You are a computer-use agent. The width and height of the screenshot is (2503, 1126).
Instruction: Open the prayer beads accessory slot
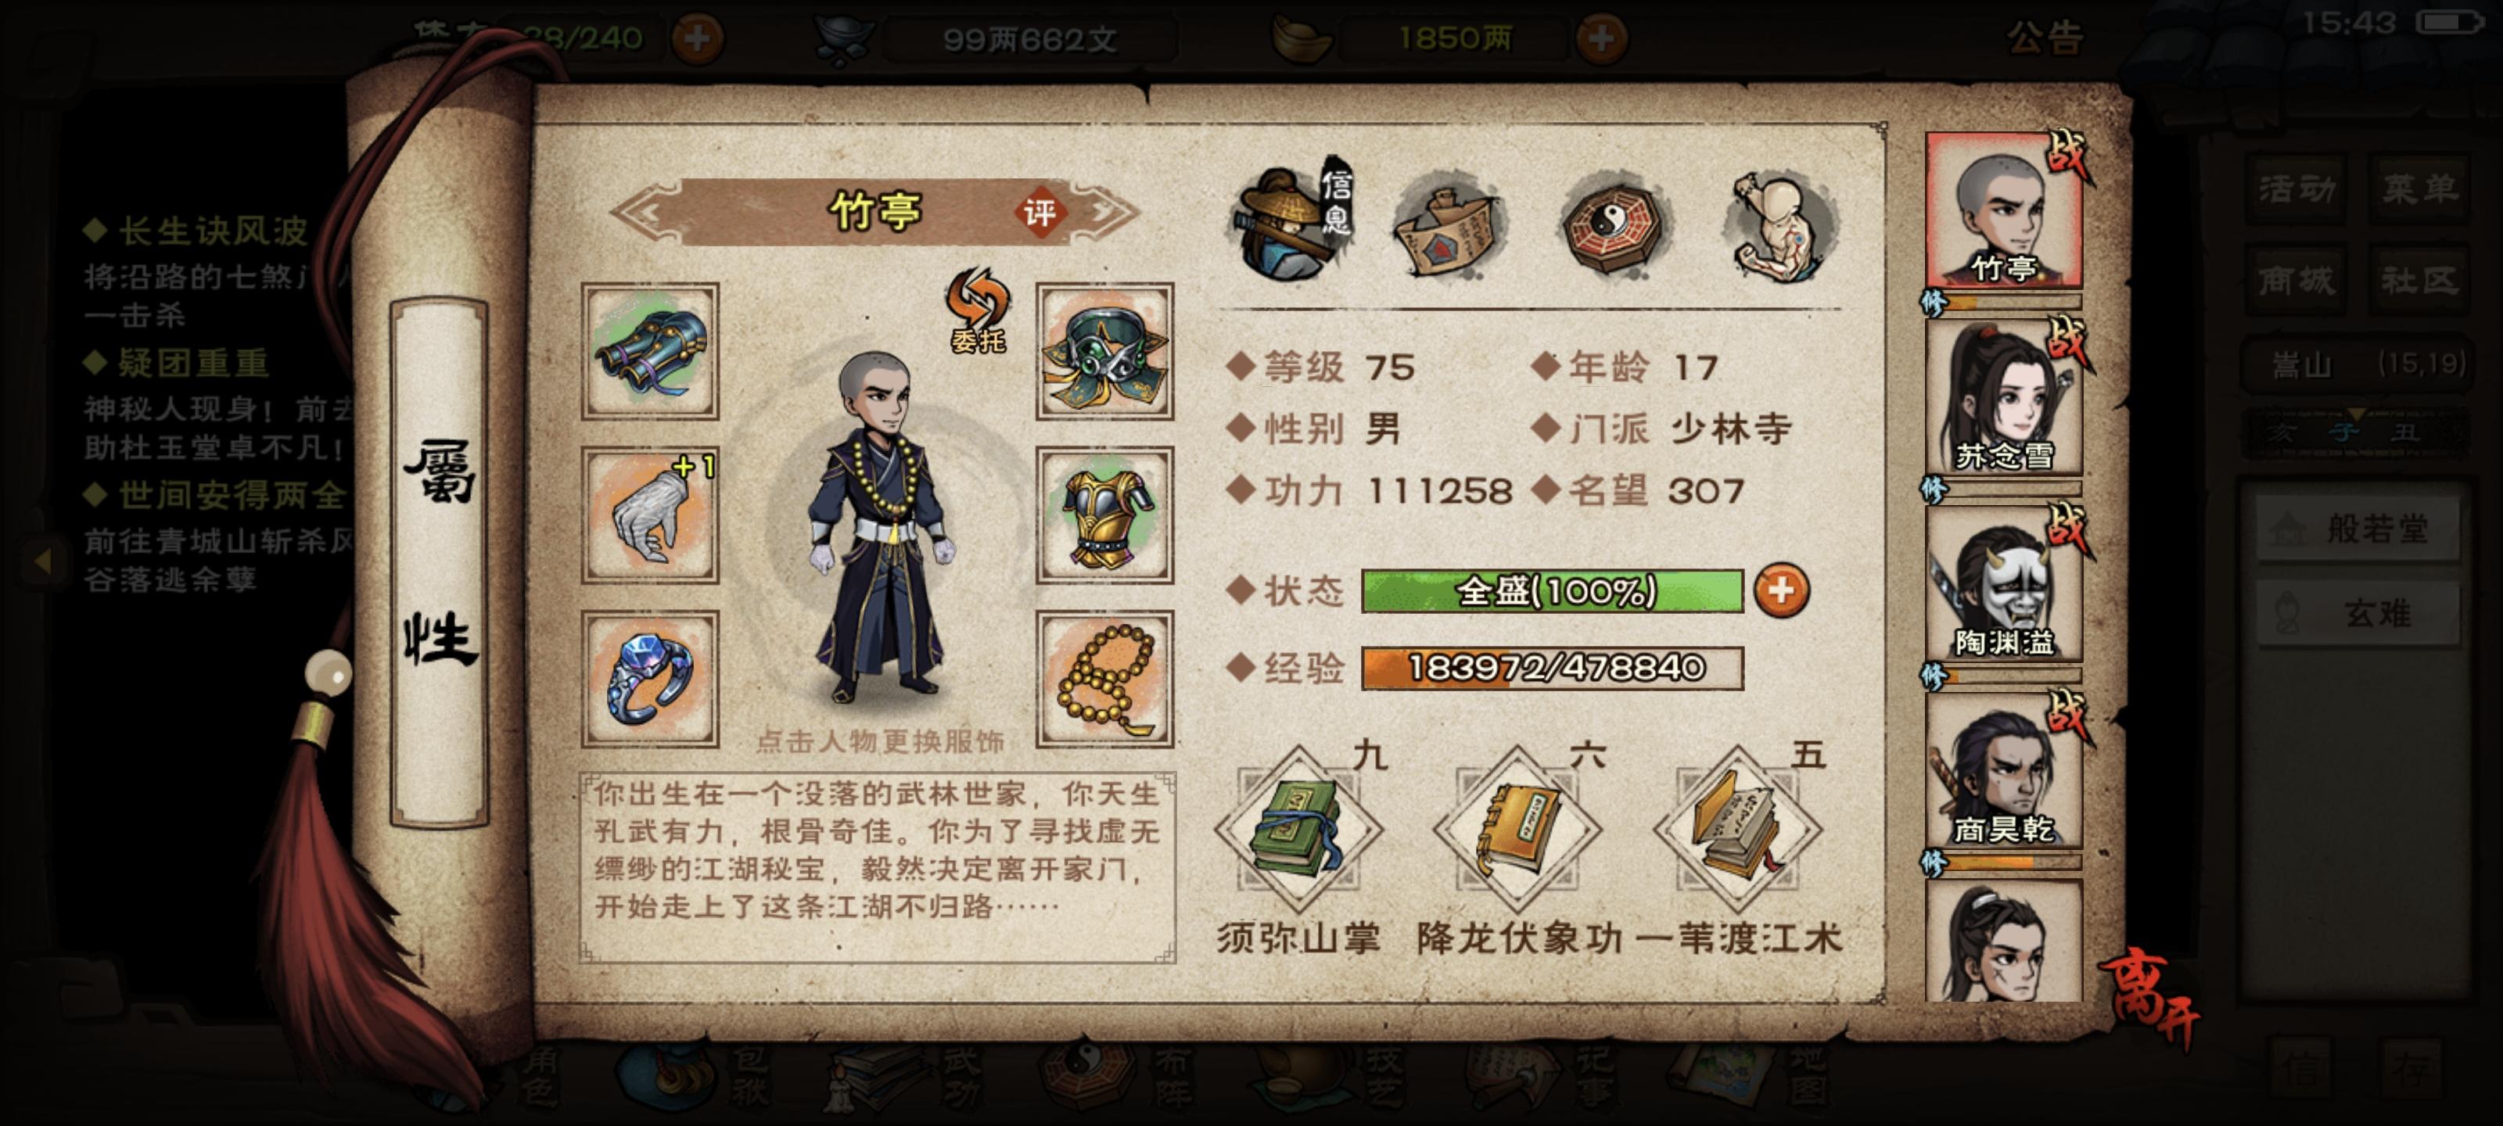(x=1104, y=679)
